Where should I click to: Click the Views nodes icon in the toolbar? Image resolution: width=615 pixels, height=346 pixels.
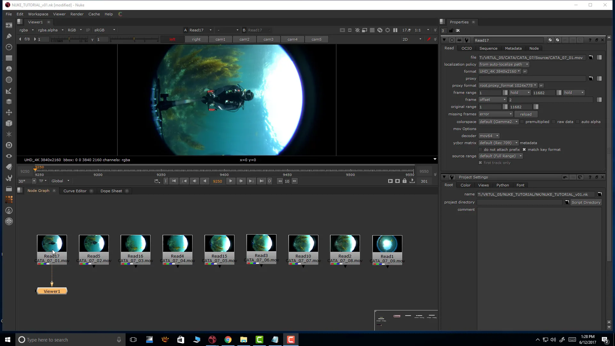[9, 156]
